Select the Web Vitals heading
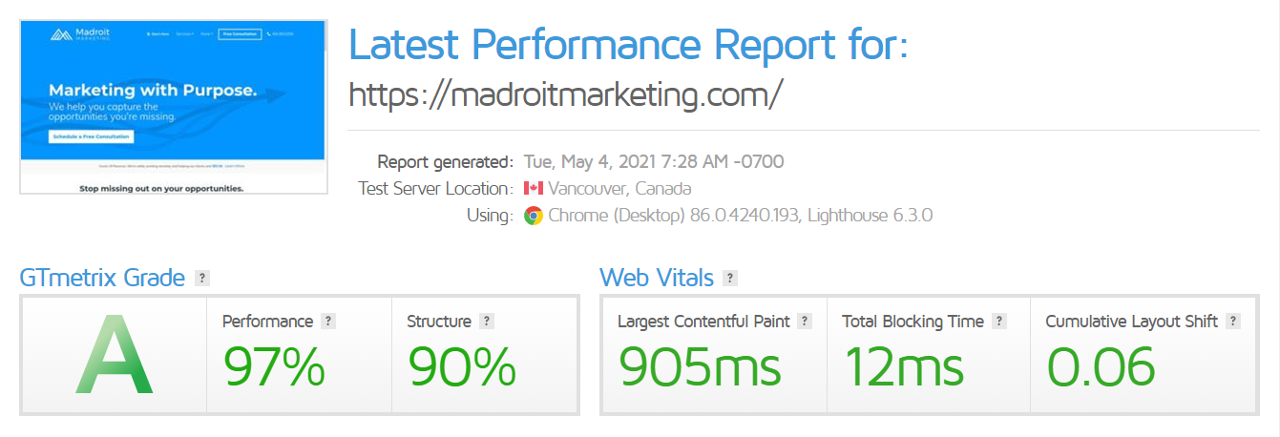 tap(657, 279)
